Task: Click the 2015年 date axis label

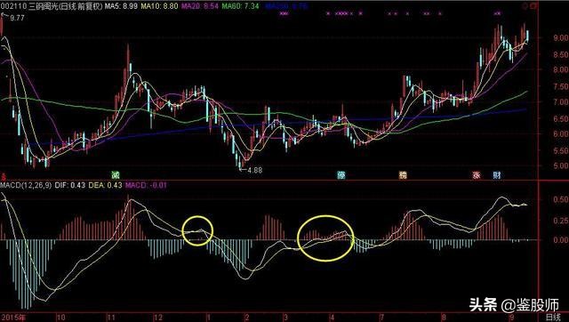Action: 13,318
